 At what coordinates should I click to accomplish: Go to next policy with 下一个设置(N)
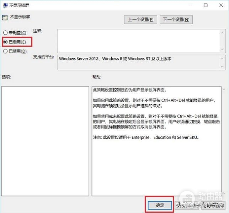176,20
